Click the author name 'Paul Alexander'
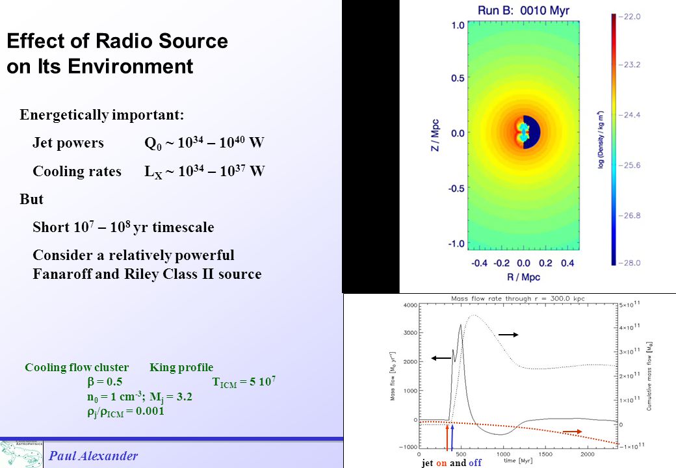The height and width of the screenshot is (468, 676). (93, 456)
